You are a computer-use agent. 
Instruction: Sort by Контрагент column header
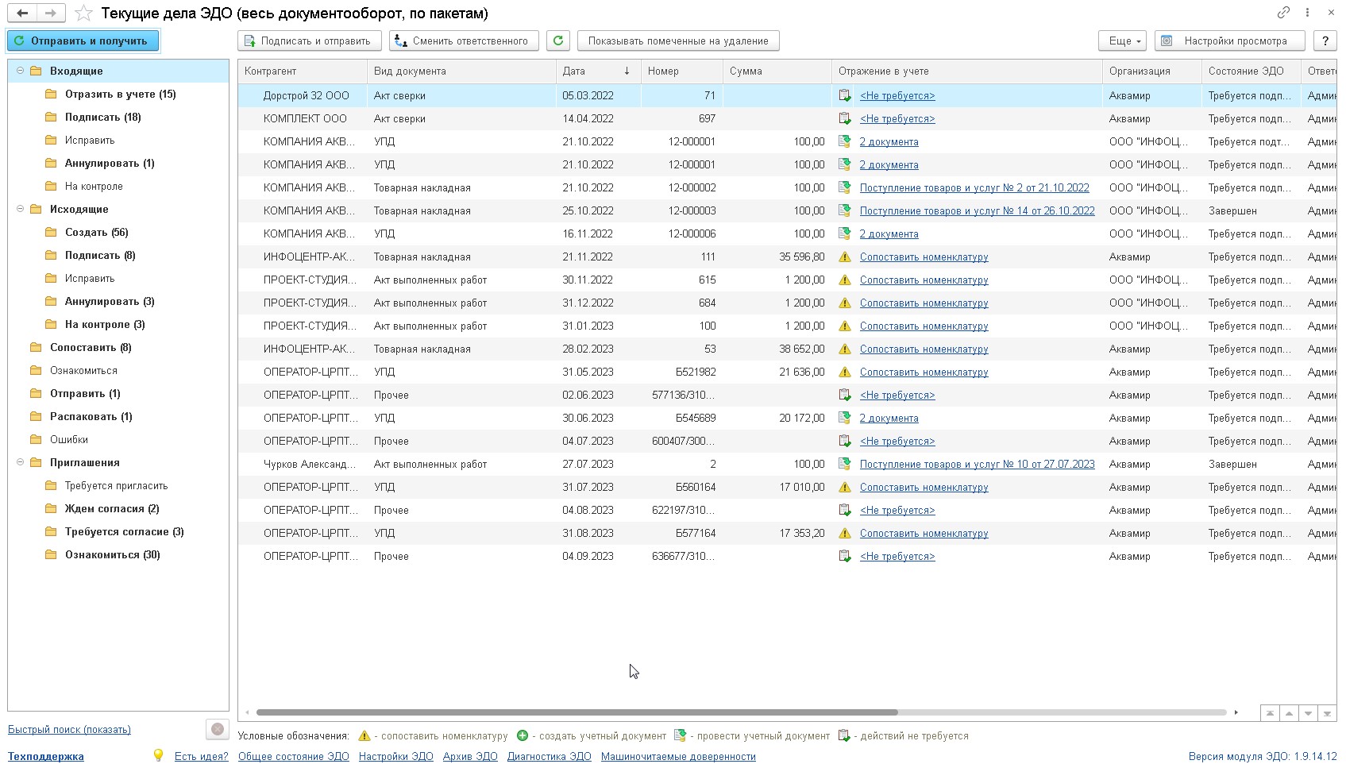point(303,71)
